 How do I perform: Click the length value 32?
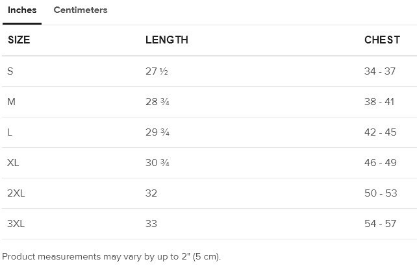point(151,193)
